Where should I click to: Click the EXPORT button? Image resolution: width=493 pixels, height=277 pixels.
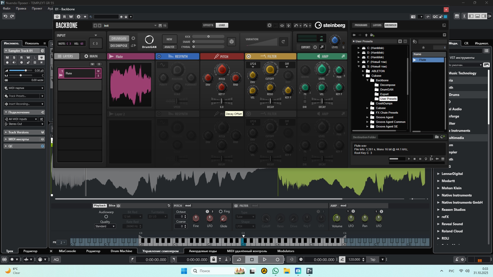[306, 47]
